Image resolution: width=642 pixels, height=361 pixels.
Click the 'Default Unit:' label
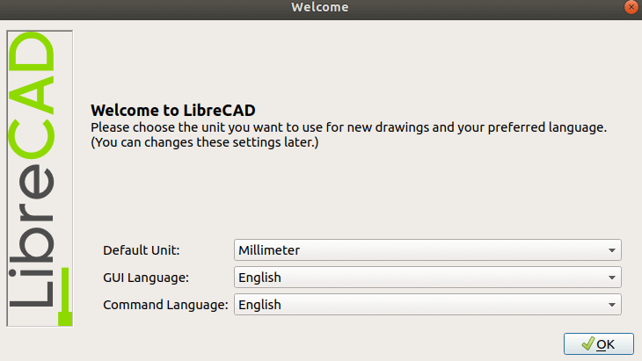click(142, 250)
